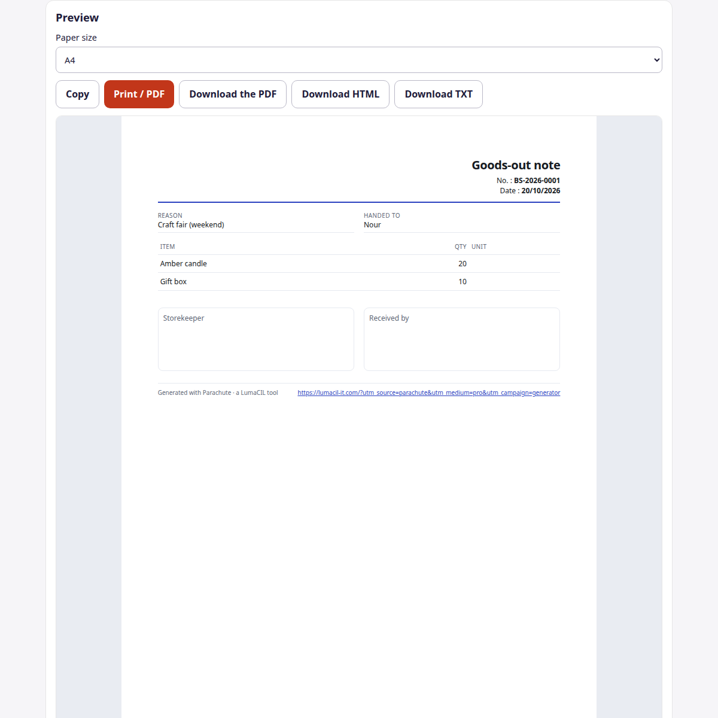Click the QTY column header

tap(461, 247)
